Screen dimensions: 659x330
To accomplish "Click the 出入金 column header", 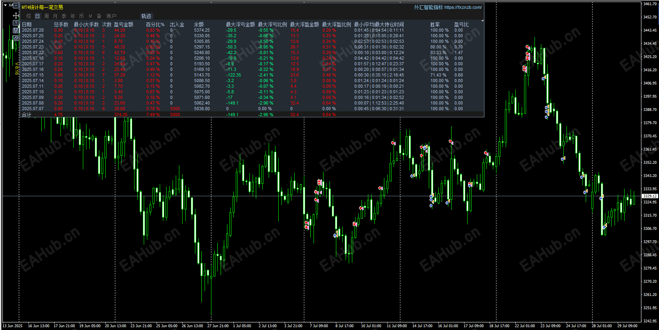I will click(x=177, y=24).
